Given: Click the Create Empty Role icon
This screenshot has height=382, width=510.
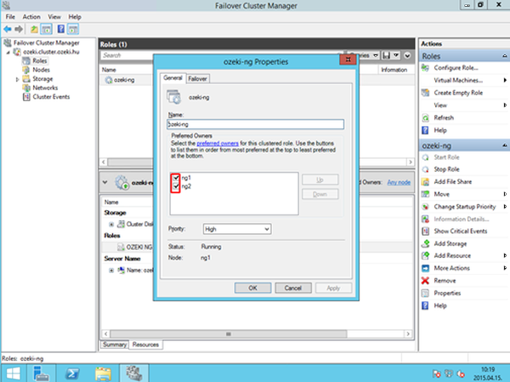Looking at the screenshot, I should pyautogui.click(x=425, y=93).
